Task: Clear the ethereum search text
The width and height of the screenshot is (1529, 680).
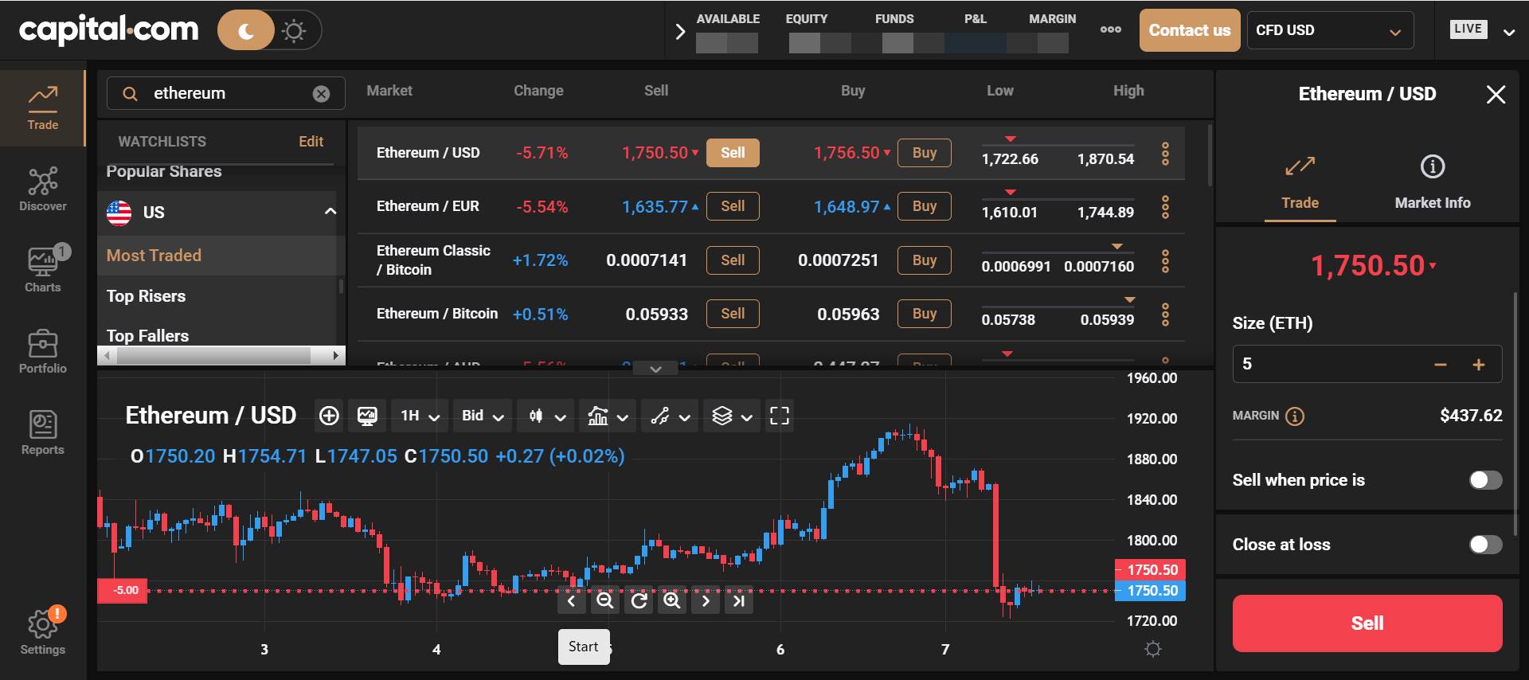Action: (321, 94)
